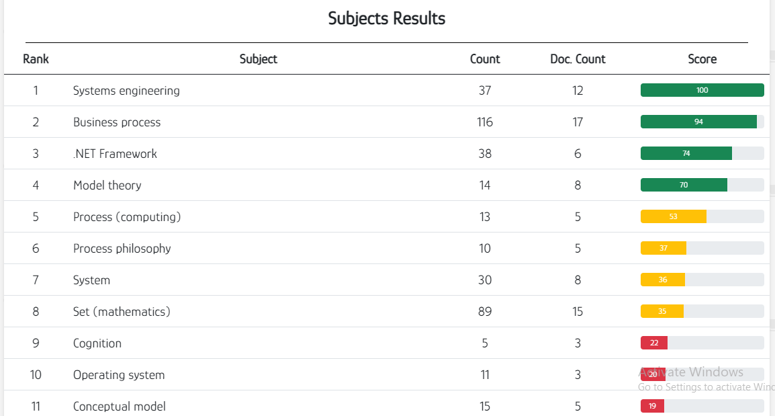Click the green score bar showing 100
The width and height of the screenshot is (775, 416).
tap(702, 90)
